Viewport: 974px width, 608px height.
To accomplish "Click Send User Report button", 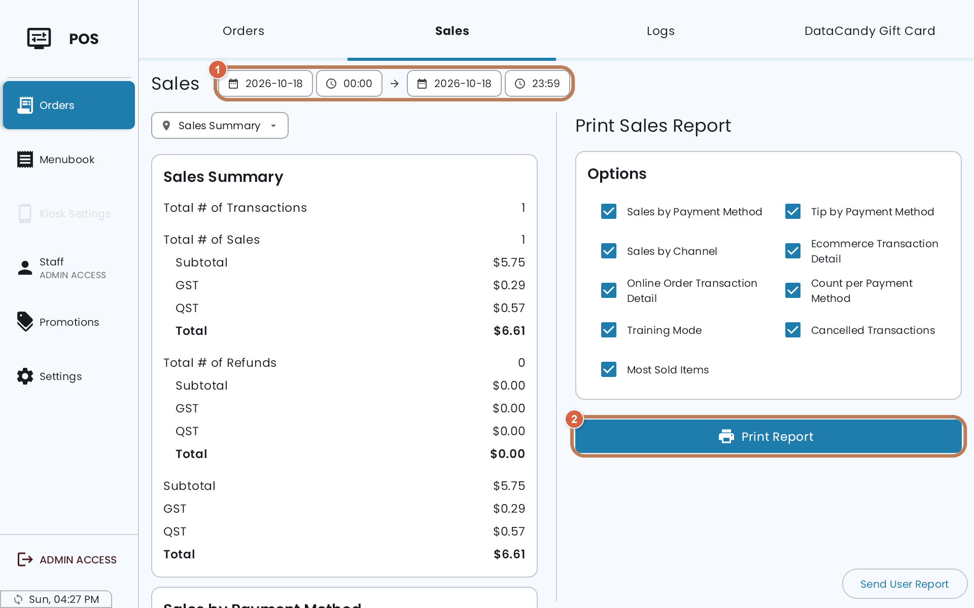I will click(905, 584).
